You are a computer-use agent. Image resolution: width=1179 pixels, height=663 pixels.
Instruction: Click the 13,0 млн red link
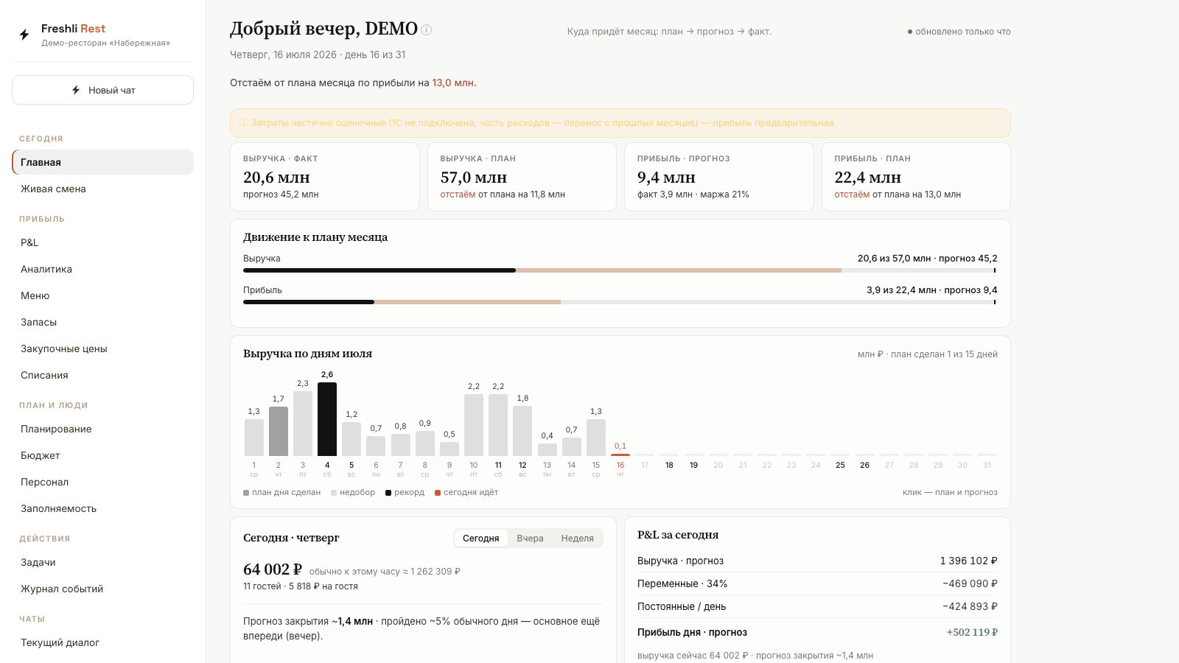pos(452,83)
